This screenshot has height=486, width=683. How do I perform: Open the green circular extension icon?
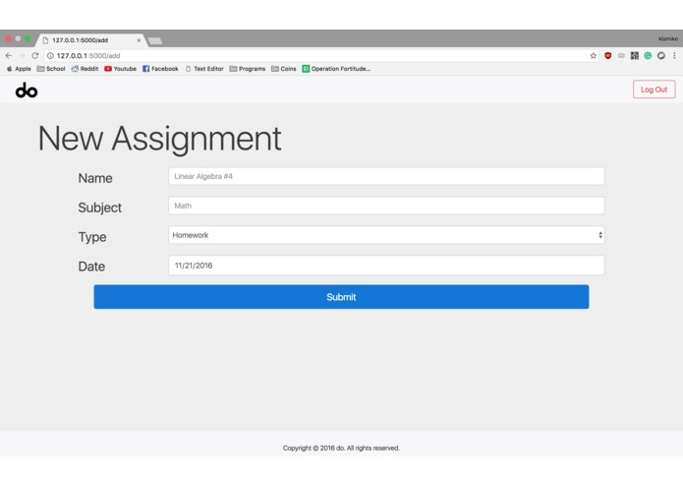click(x=648, y=55)
